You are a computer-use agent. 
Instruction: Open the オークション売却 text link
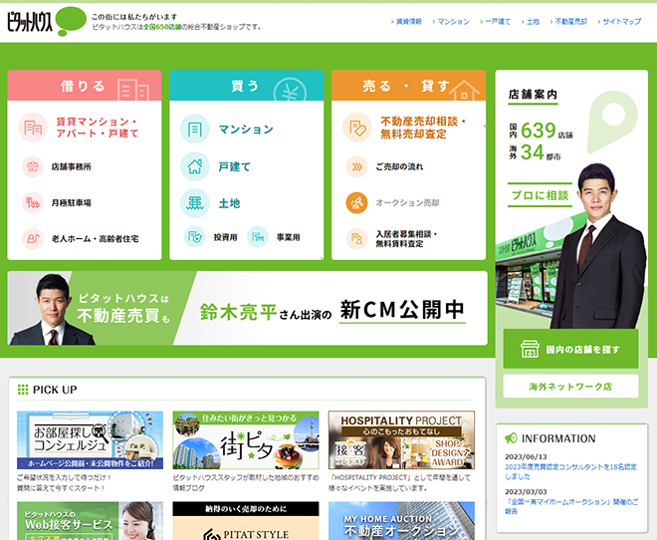[407, 203]
